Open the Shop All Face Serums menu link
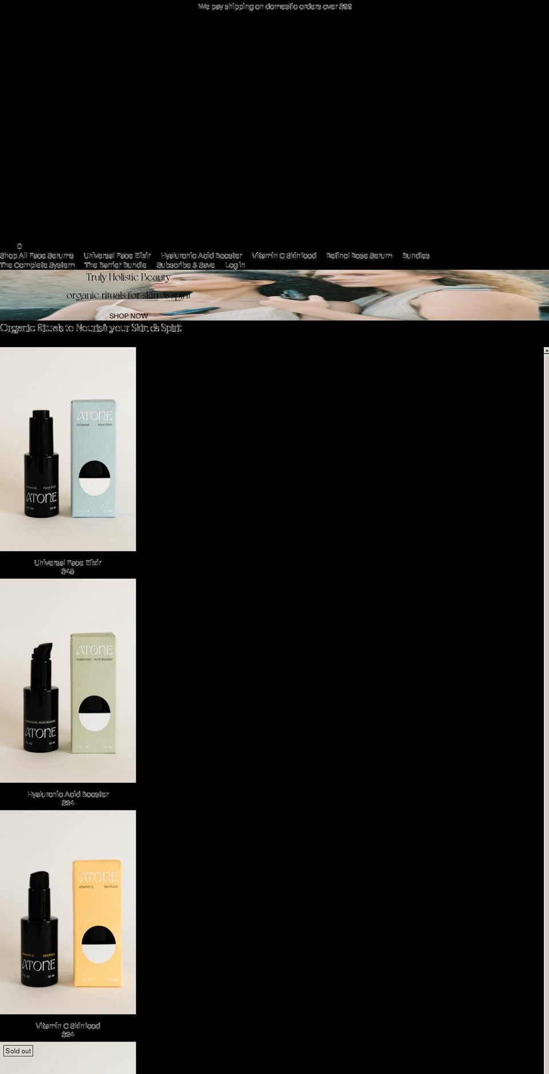Viewport: 549px width, 1074px height. point(37,255)
